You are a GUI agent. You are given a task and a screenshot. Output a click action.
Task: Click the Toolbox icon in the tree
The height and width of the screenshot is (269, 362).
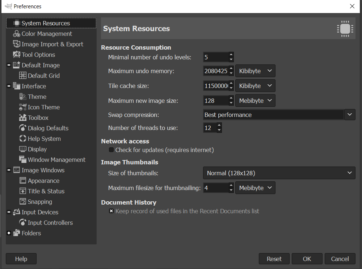23,118
